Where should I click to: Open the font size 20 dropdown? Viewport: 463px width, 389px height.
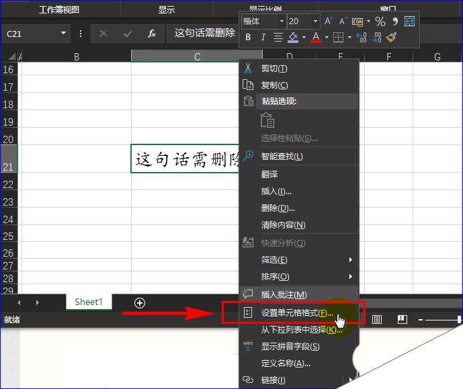(315, 21)
